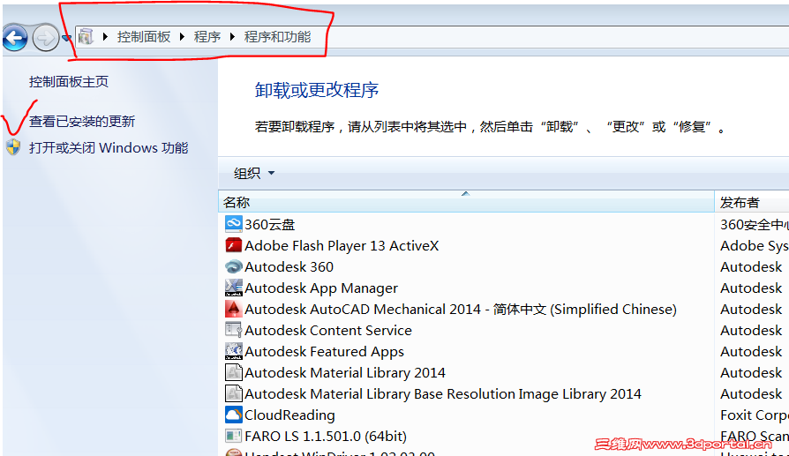Expand the arrow after 控制面板 breadcrumb
The height and width of the screenshot is (456, 789).
pos(182,37)
